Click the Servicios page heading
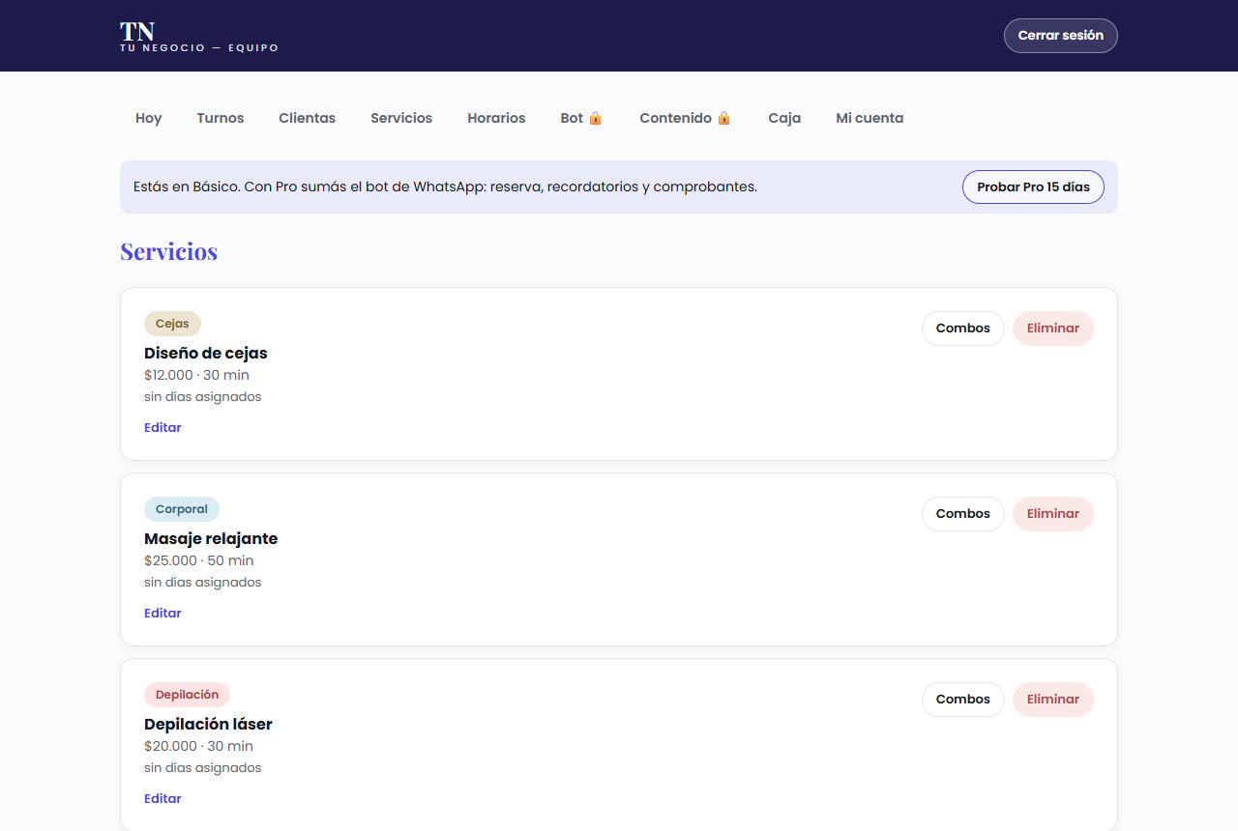The height and width of the screenshot is (831, 1238). [168, 251]
